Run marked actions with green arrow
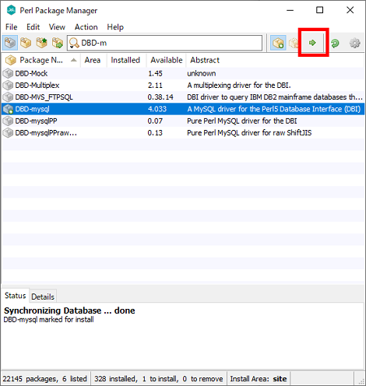Image resolution: width=366 pixels, height=386 pixels. pyautogui.click(x=312, y=43)
